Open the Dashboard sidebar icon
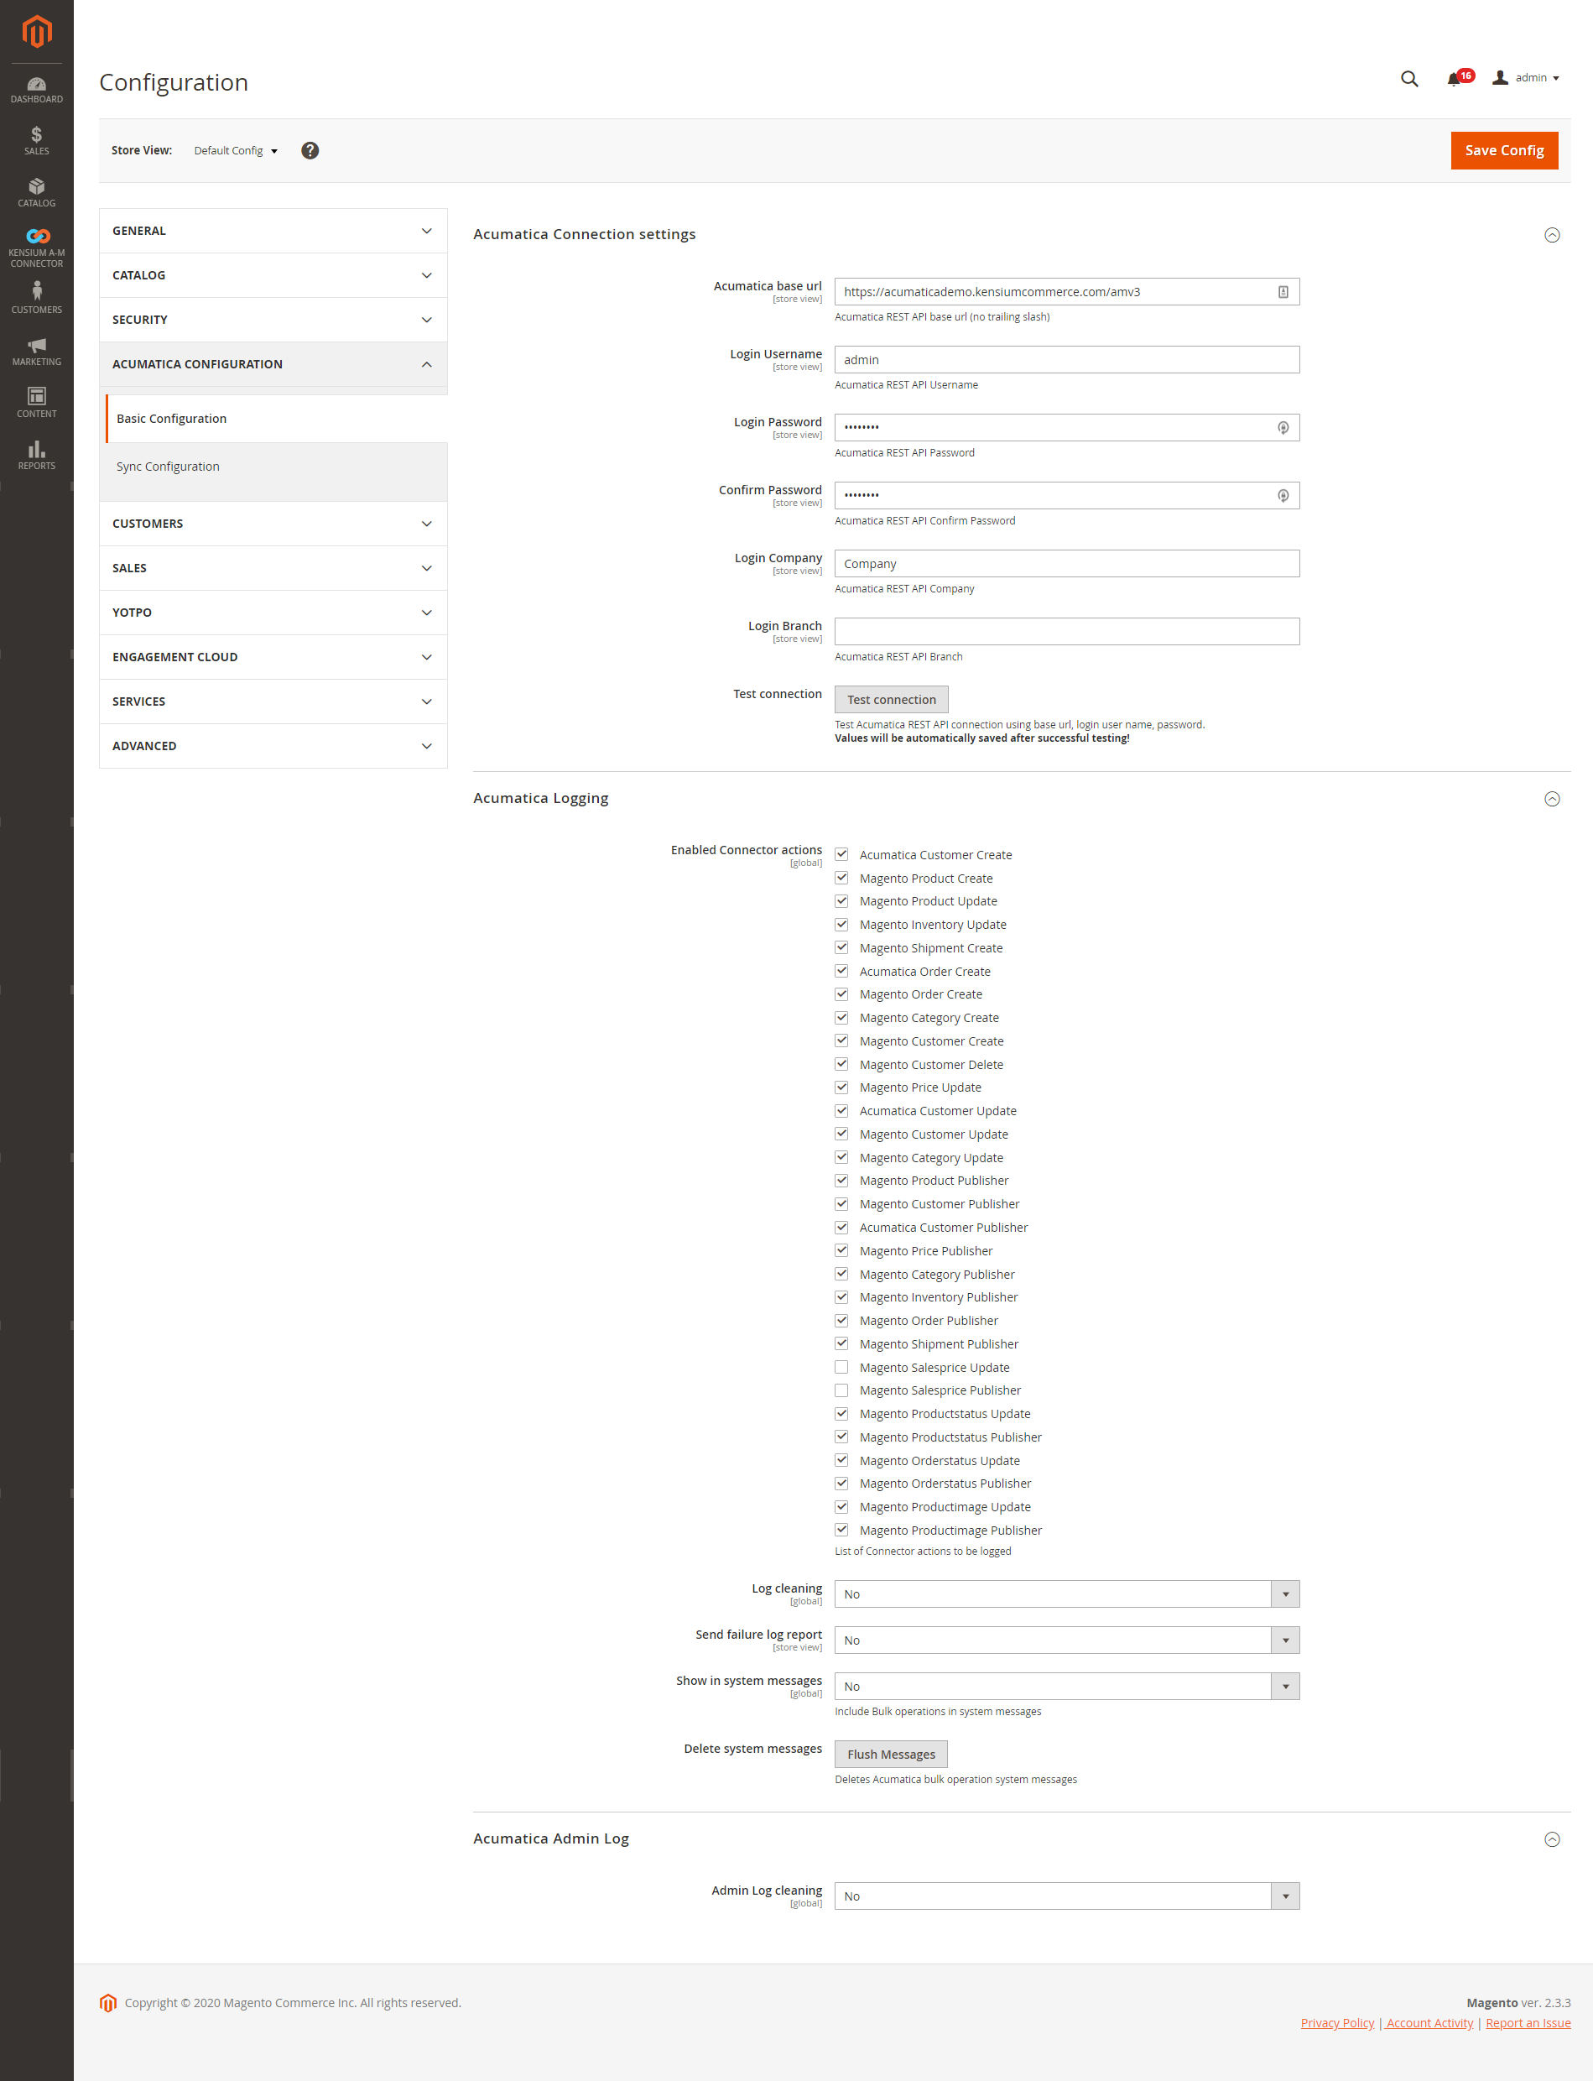 click(36, 90)
